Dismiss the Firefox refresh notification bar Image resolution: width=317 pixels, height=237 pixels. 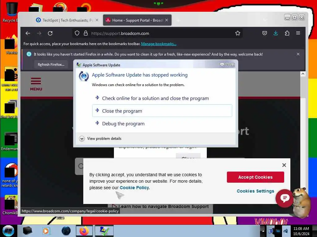(x=298, y=54)
